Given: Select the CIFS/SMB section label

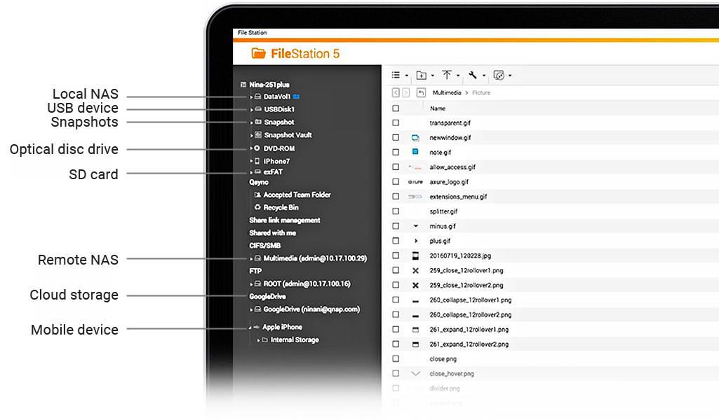Looking at the screenshot, I should coord(265,246).
